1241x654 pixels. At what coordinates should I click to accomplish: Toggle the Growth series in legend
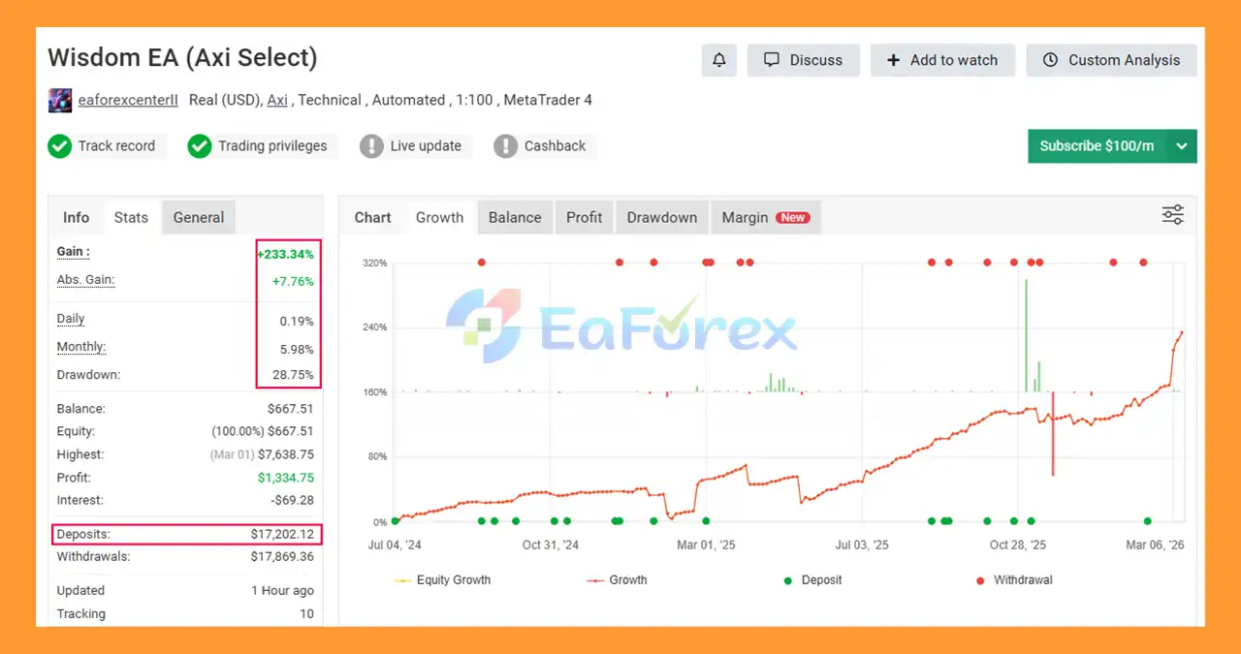(x=617, y=580)
